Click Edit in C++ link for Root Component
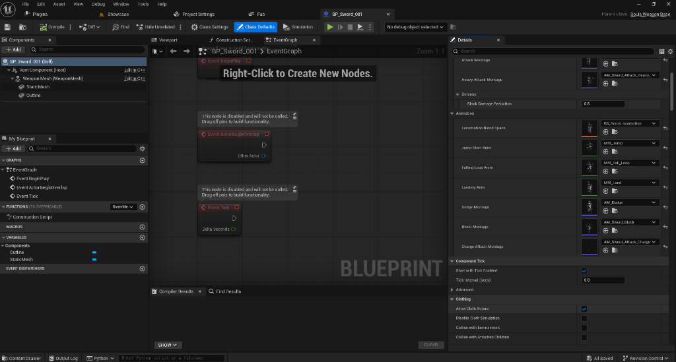Viewport: 676px width, 362px height. tap(135, 70)
